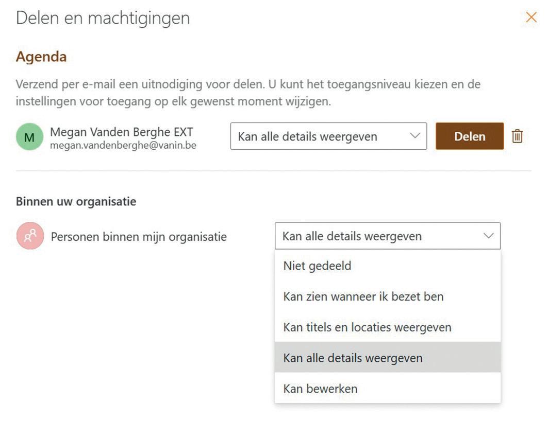This screenshot has height=439, width=548.
Task: Close the Delen en machtigingen dialog
Action: [531, 18]
